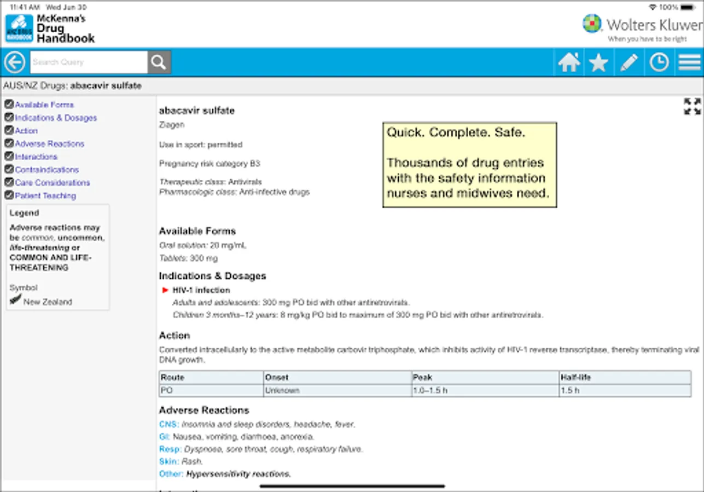Click the Half-life table header cell
This screenshot has width=704, height=492.
[x=625, y=377]
